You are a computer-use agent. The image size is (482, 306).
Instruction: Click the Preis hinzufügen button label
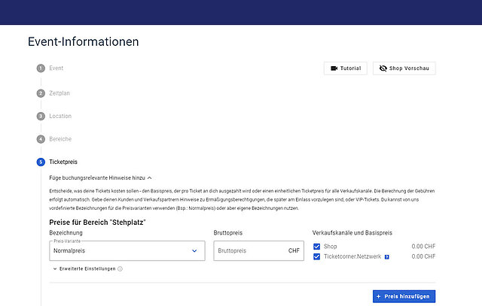(x=407, y=297)
